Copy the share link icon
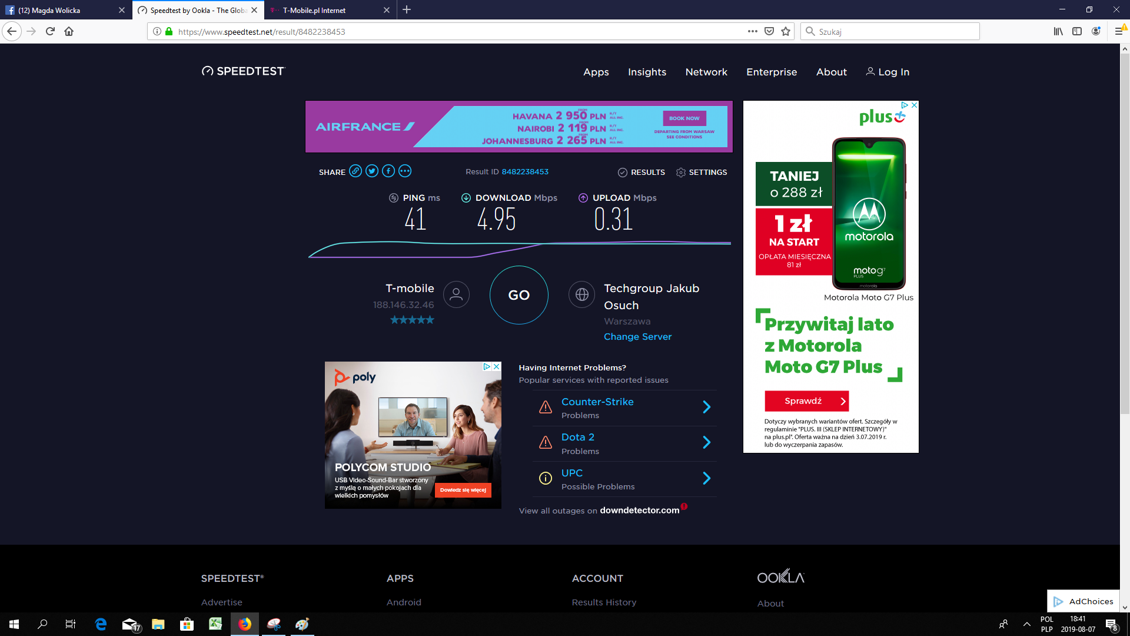Screen dimensions: 1130x636 pyautogui.click(x=355, y=171)
